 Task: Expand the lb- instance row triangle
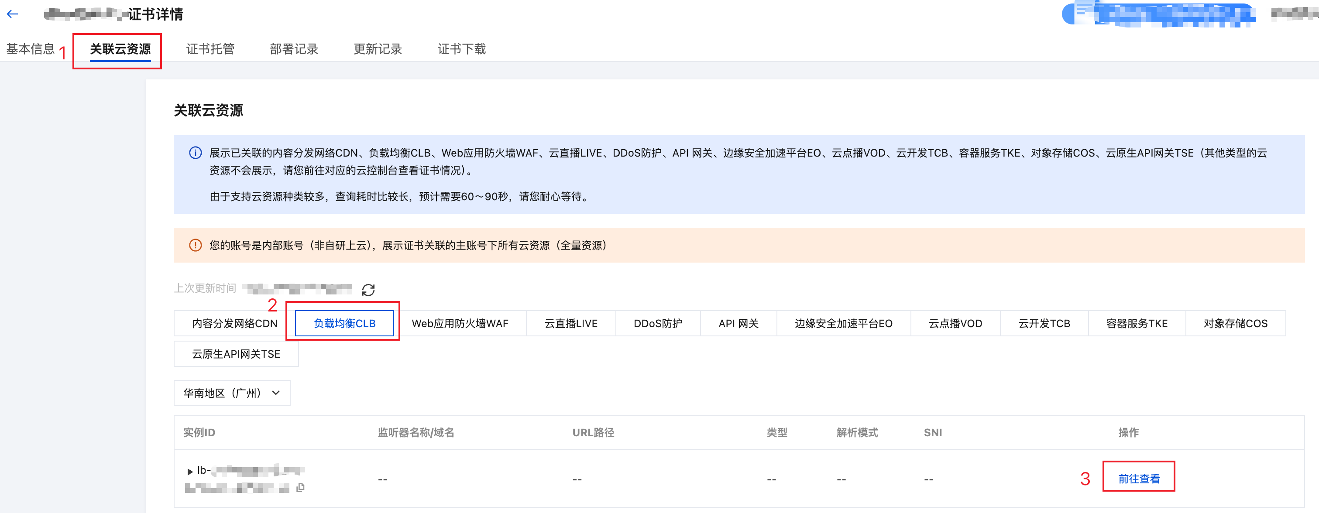[x=190, y=471]
